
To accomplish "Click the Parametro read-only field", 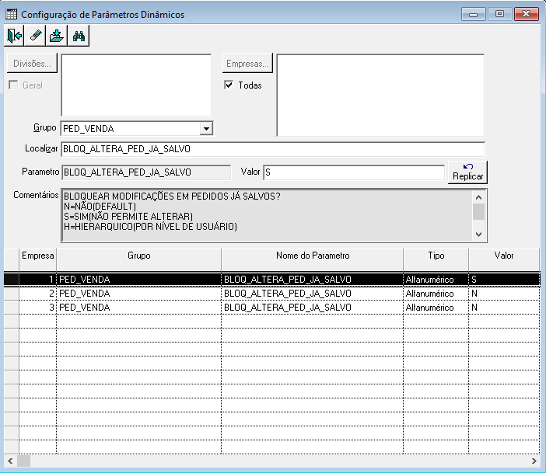I will pos(146,172).
